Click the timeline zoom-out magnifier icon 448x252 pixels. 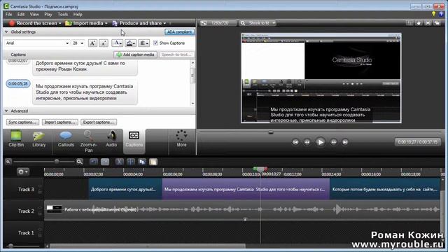8,162
